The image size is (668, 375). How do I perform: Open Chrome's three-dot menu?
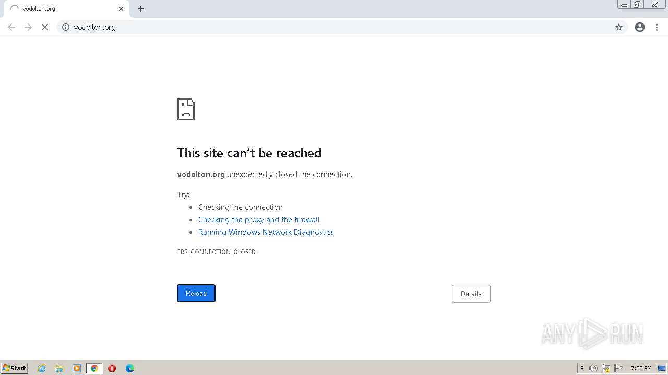pos(657,27)
